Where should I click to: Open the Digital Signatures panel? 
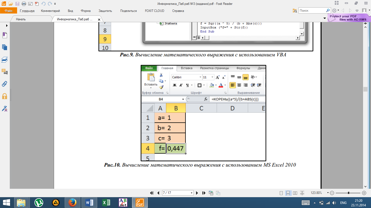(x=5, y=109)
